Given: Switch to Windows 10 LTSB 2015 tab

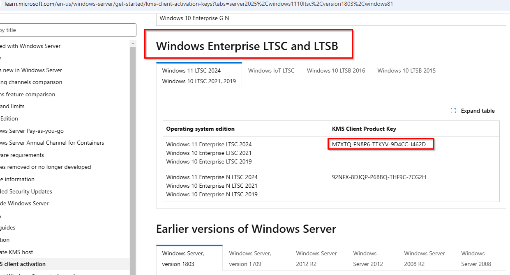Looking at the screenshot, I should [x=406, y=70].
